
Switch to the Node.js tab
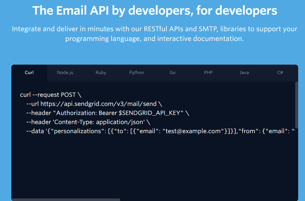65,72
